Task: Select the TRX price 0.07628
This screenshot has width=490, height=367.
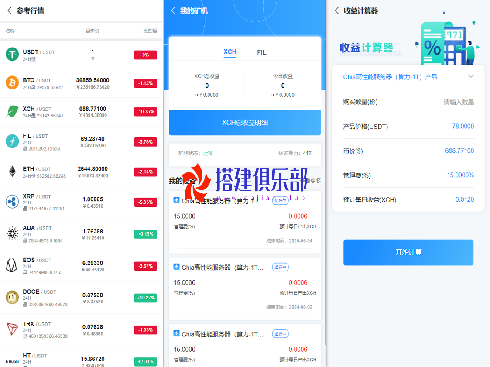Action: tap(93, 327)
